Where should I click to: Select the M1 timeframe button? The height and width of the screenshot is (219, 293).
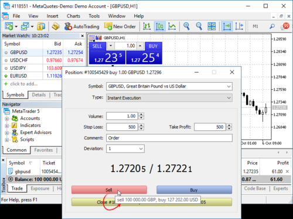click(x=255, y=26)
